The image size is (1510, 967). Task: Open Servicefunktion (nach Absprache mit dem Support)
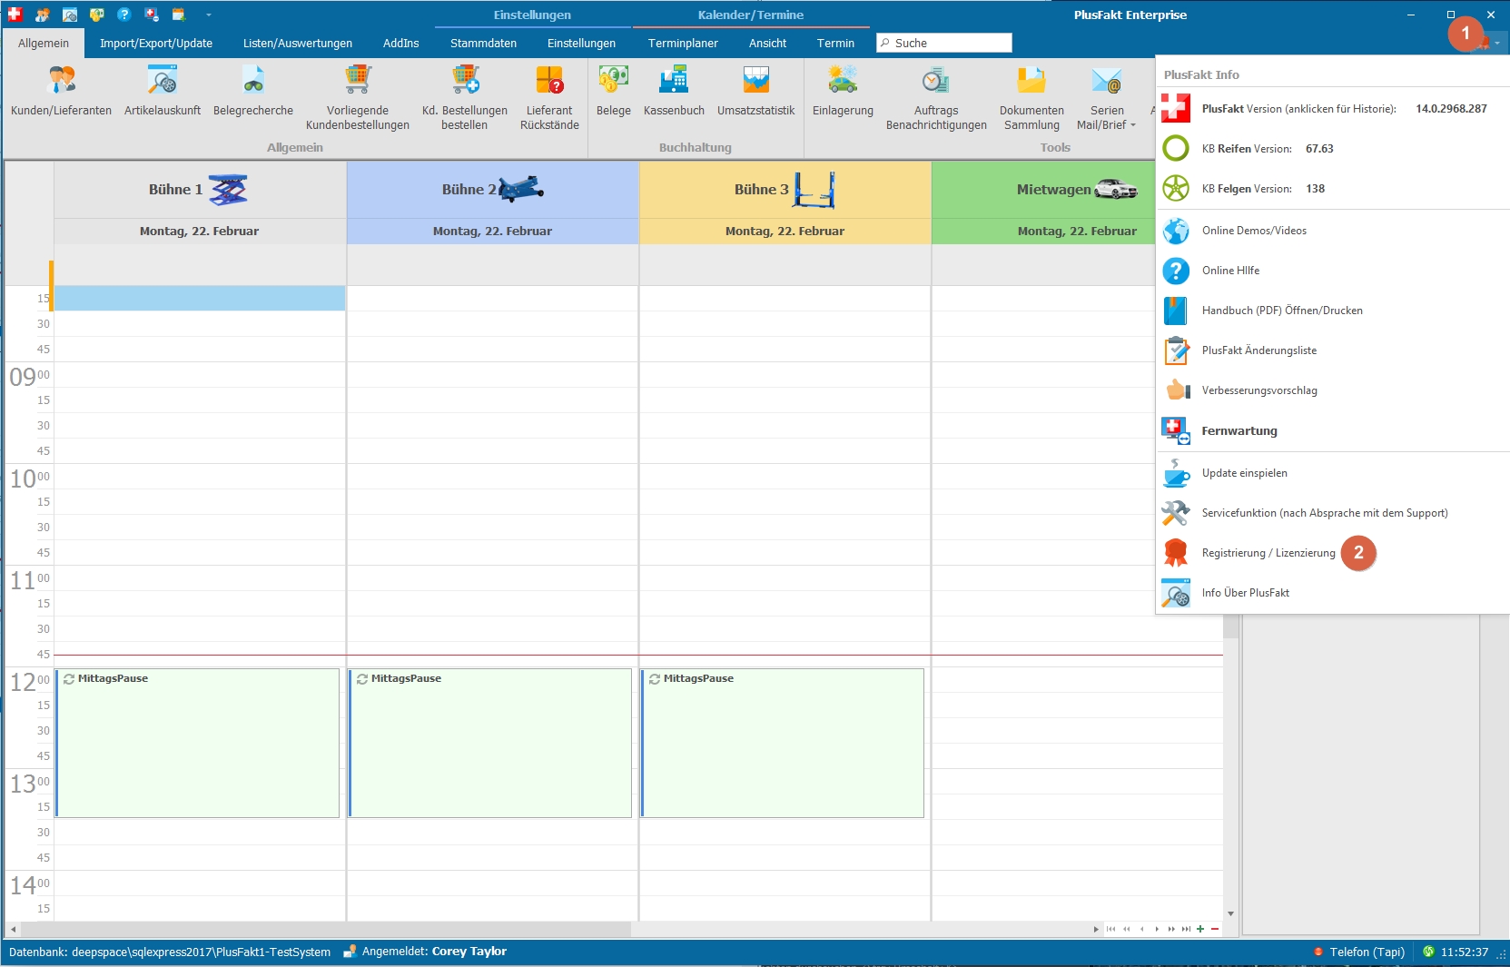1332,513
